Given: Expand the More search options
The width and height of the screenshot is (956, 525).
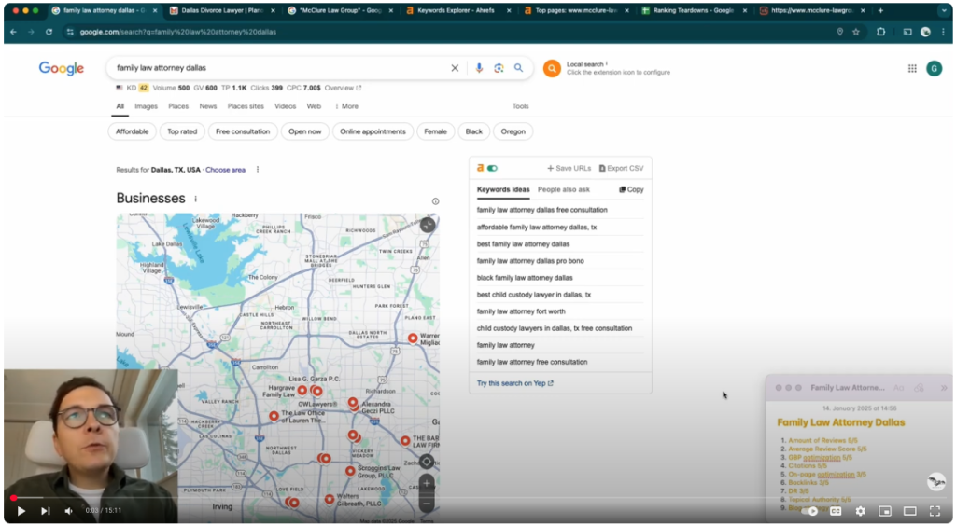Looking at the screenshot, I should [x=347, y=106].
